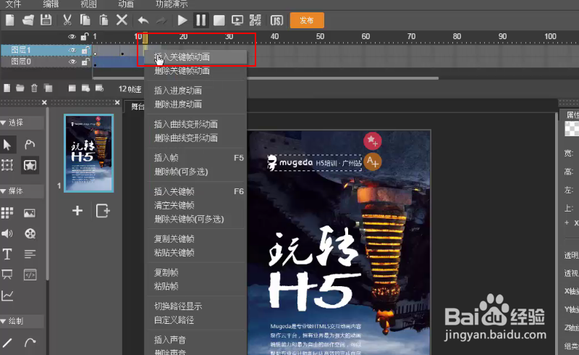Select the line chart tool
Viewport: 579px width, 355px height.
[x=7, y=296]
